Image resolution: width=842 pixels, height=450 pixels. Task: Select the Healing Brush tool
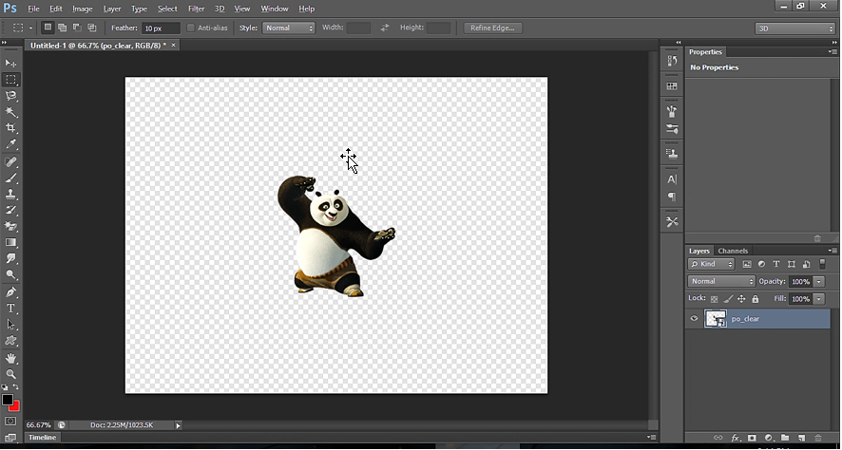pyautogui.click(x=10, y=161)
